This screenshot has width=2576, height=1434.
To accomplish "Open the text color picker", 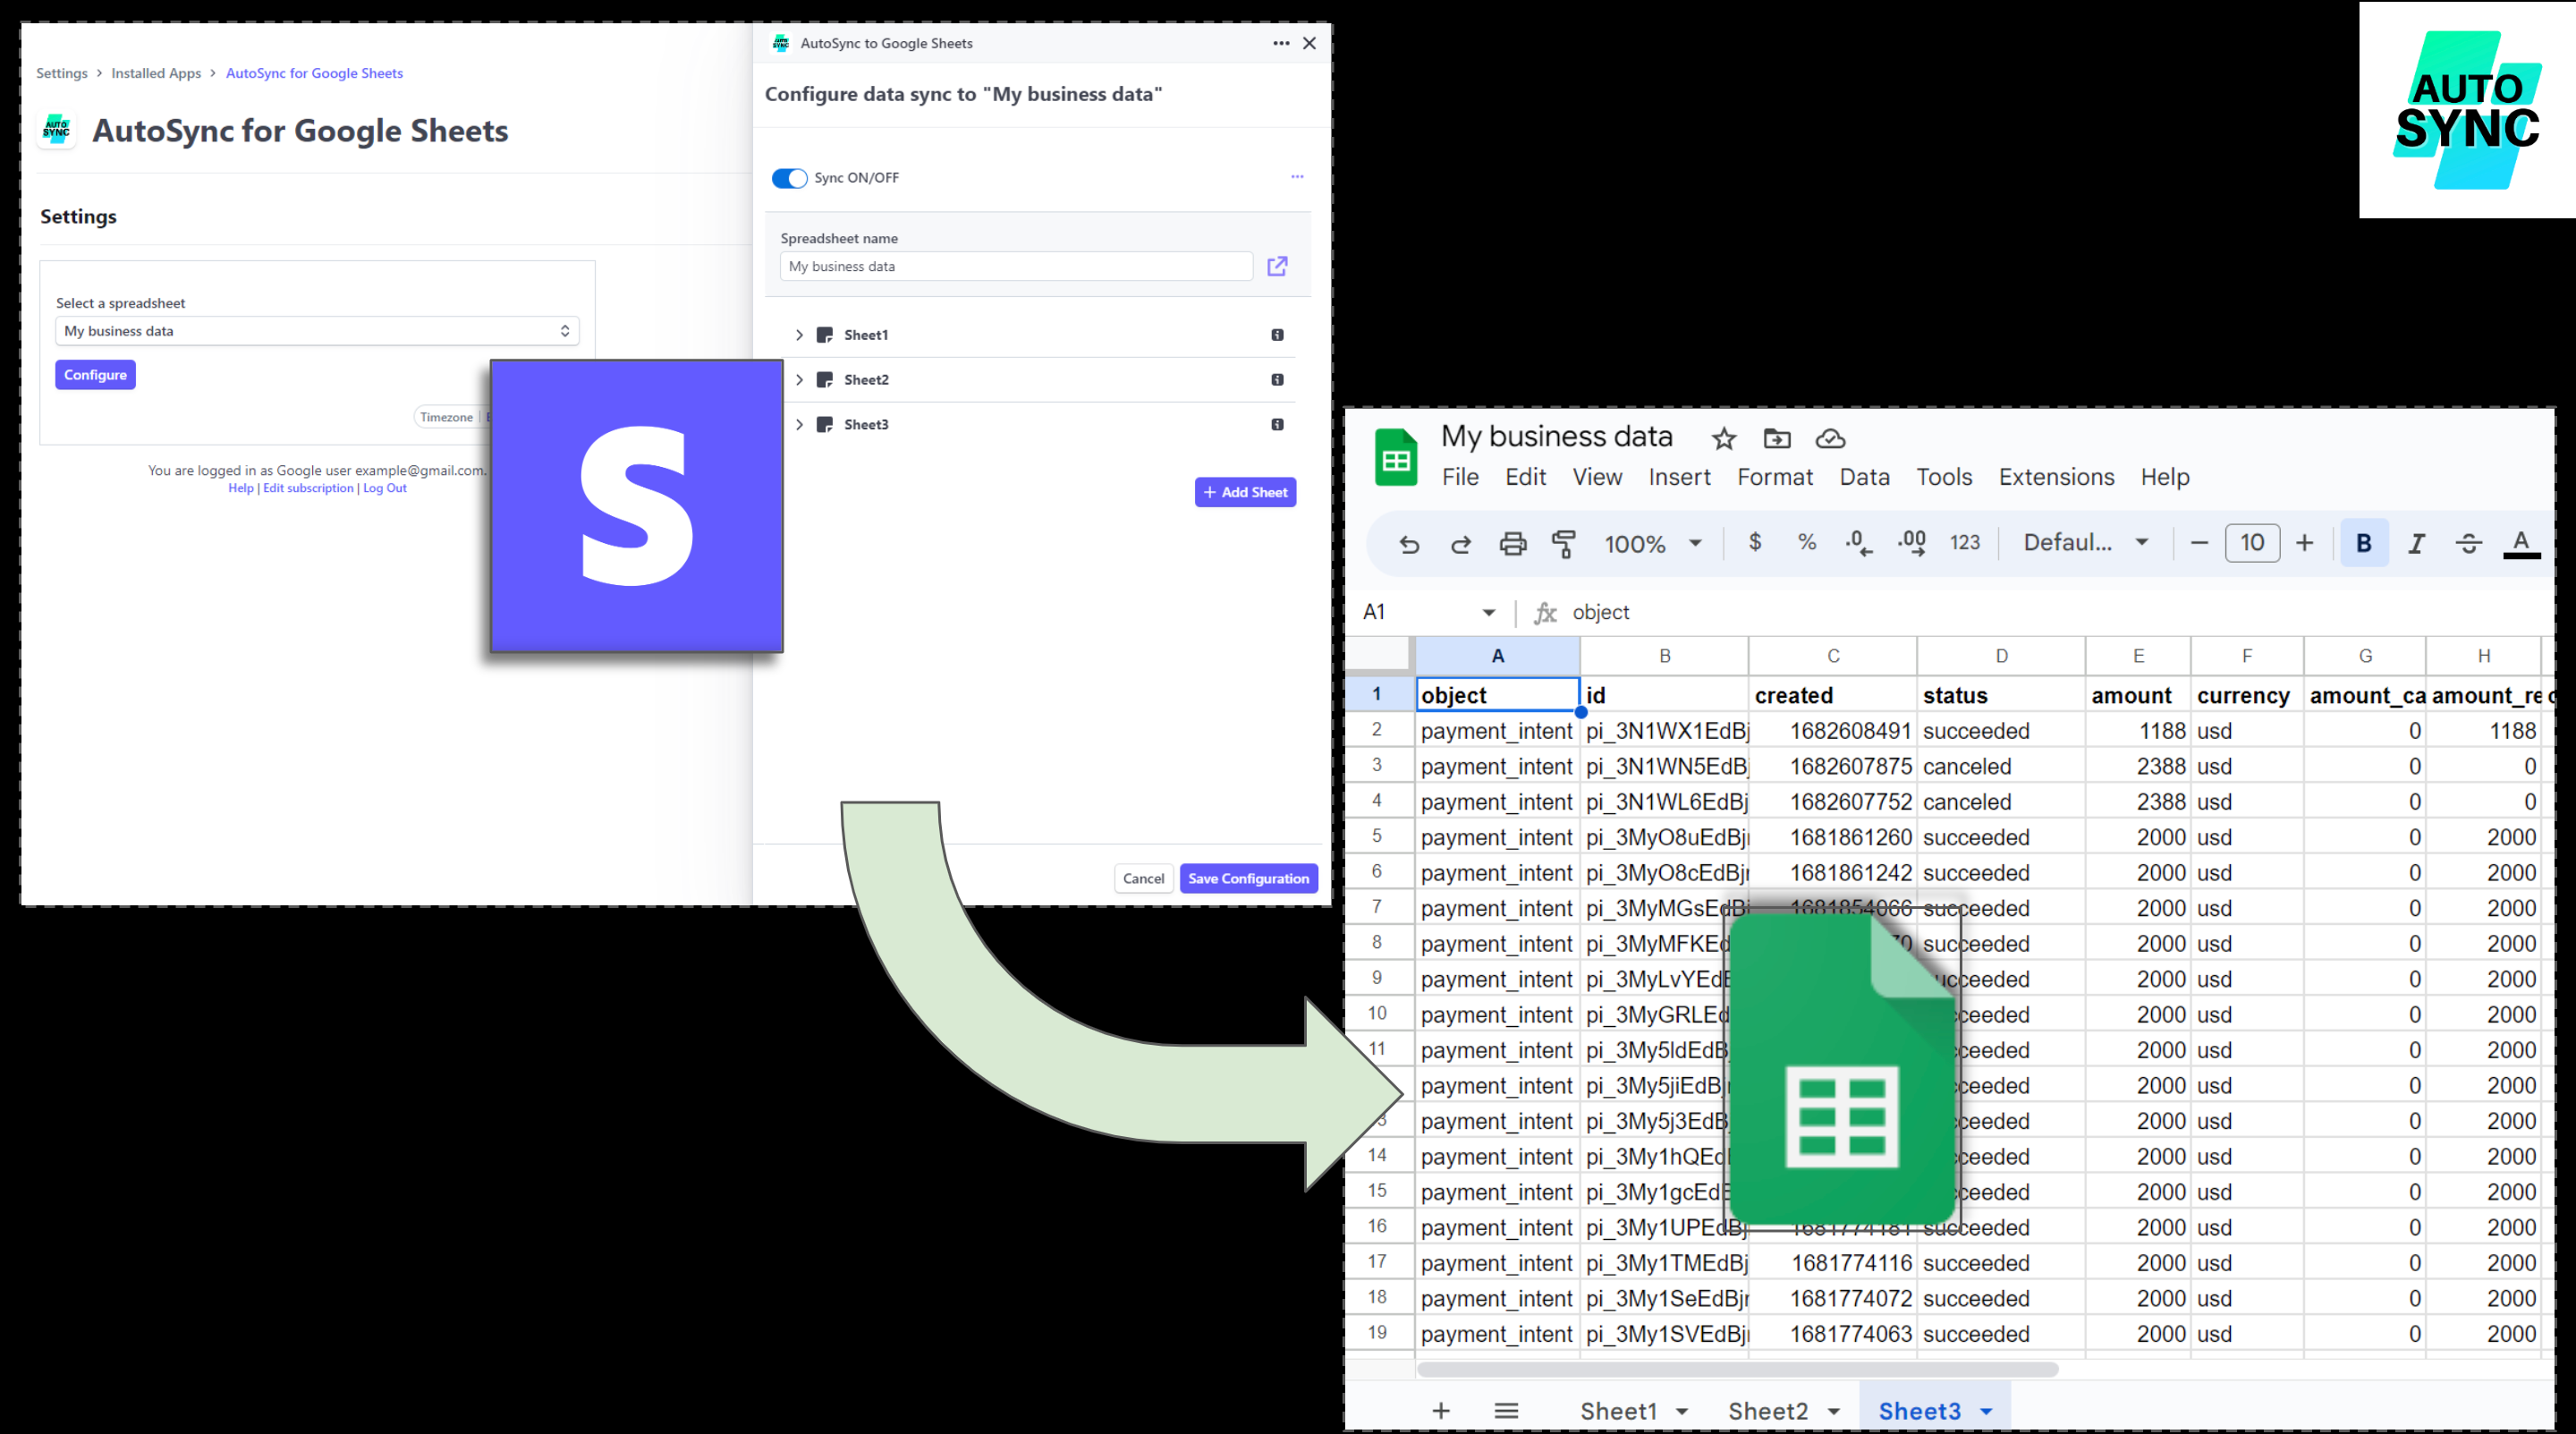I will pyautogui.click(x=2522, y=544).
